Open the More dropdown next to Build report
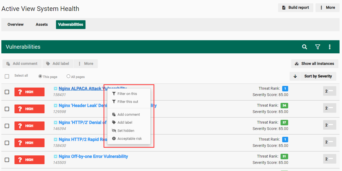The image size is (342, 171). (x=327, y=8)
